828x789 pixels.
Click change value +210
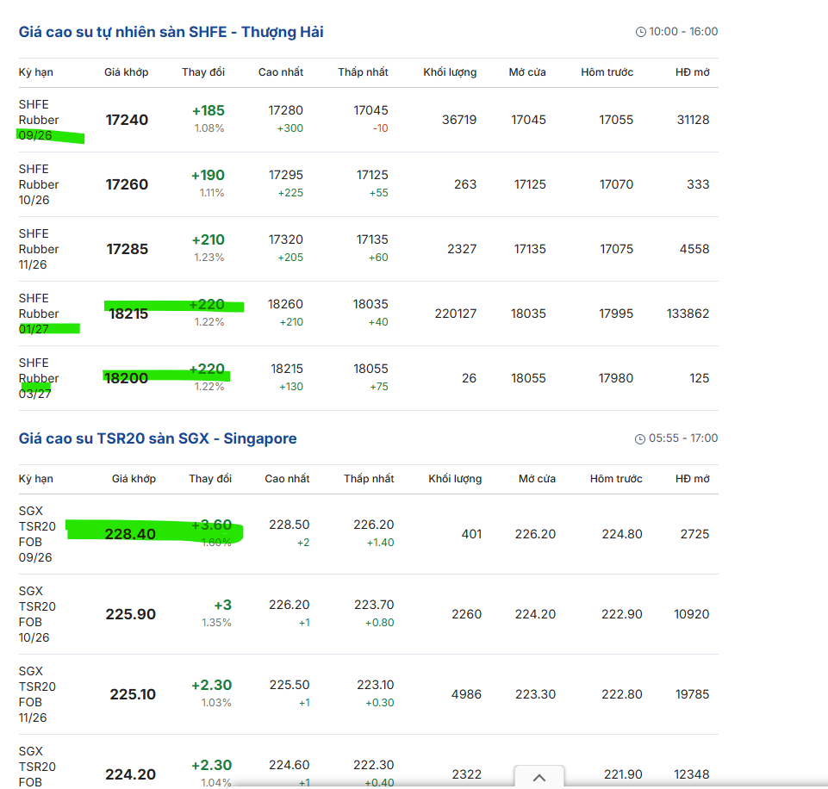point(208,240)
